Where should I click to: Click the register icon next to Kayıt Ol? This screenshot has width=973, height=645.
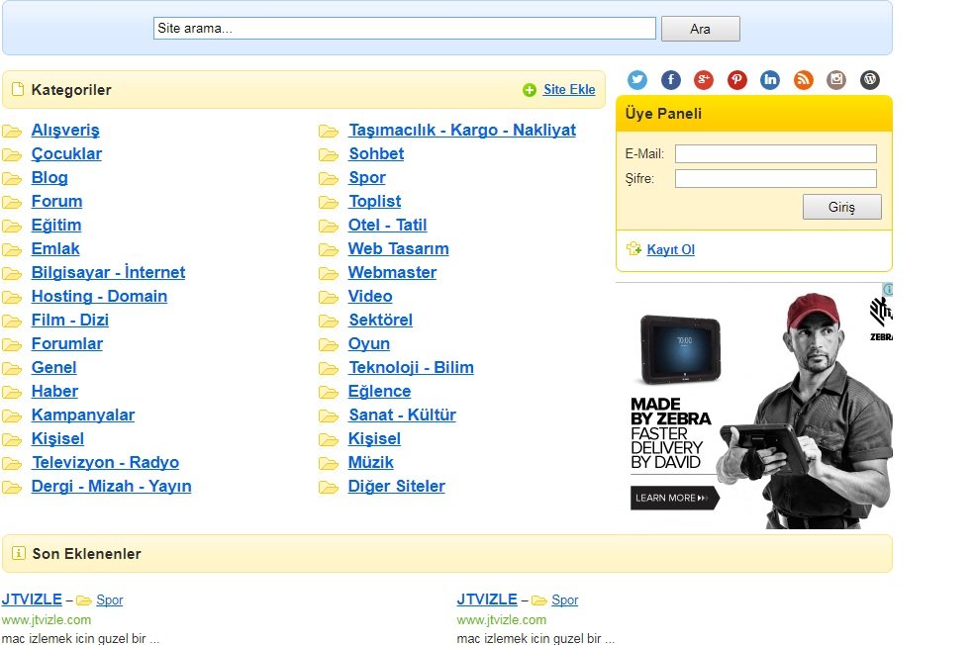point(633,248)
